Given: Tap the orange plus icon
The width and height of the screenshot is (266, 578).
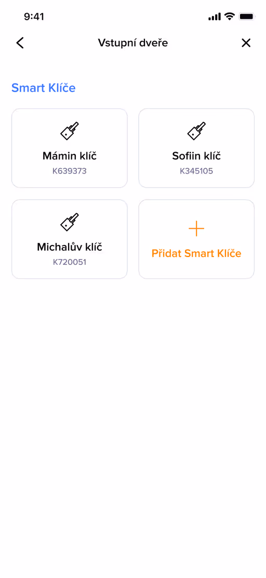Looking at the screenshot, I should (x=196, y=229).
